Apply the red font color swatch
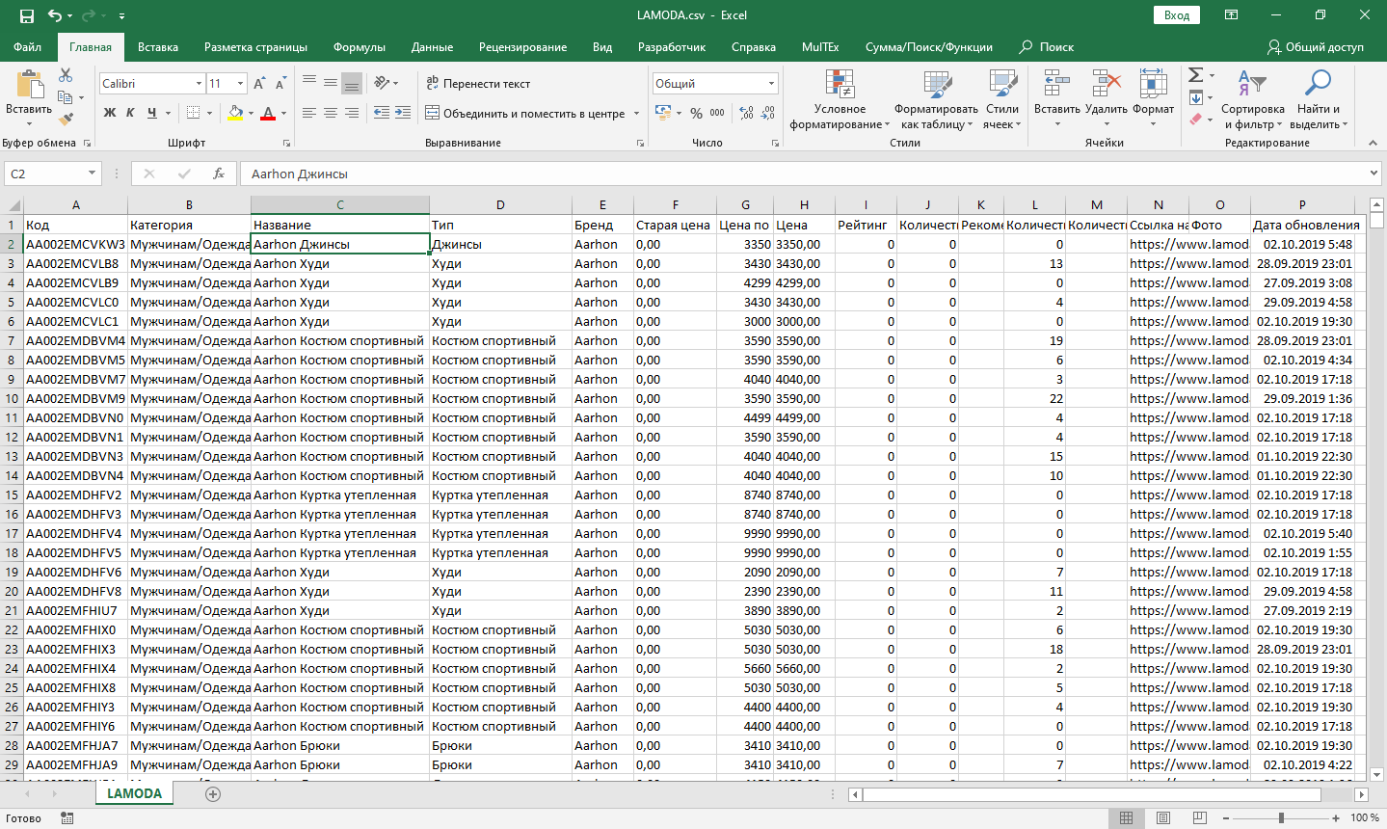The height and width of the screenshot is (829, 1387). pyautogui.click(x=269, y=113)
